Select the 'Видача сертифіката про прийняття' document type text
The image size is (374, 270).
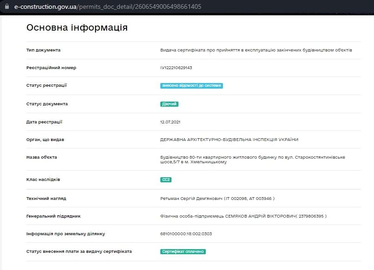click(256, 50)
